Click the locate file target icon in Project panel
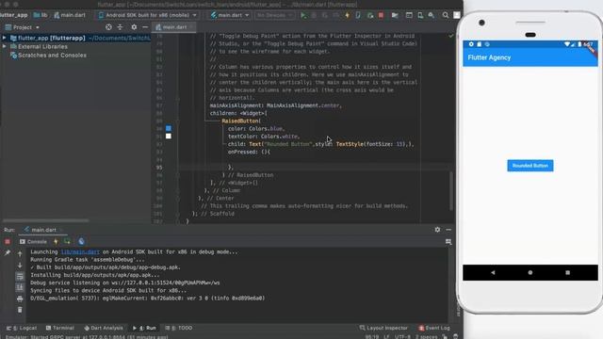 click(109, 27)
